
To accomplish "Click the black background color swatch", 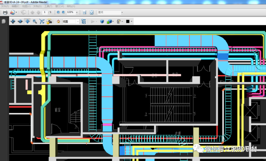I will (128, 22).
